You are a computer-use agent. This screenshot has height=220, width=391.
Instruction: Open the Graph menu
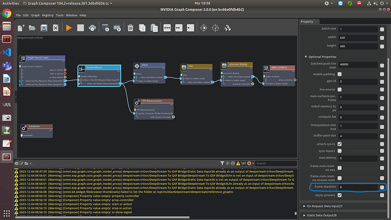(x=35, y=15)
